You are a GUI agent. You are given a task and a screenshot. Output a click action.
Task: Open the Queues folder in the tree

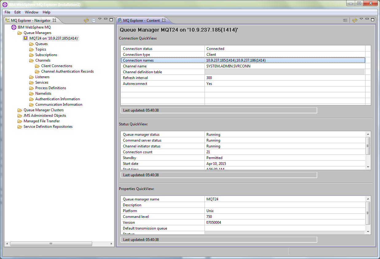click(41, 44)
